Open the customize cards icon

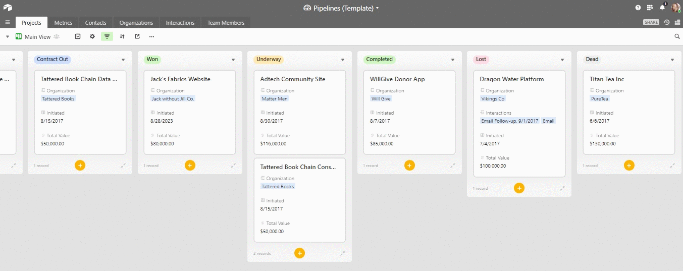(78, 36)
